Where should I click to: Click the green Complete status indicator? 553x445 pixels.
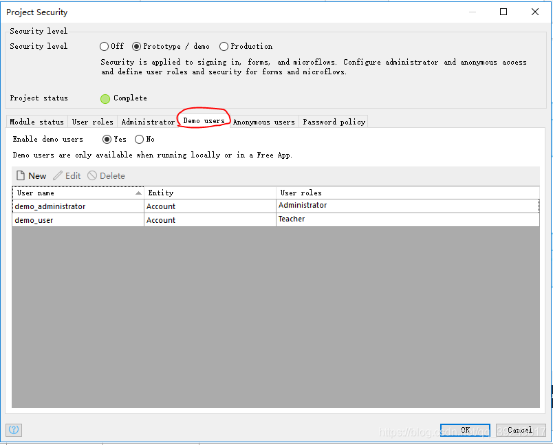click(105, 99)
